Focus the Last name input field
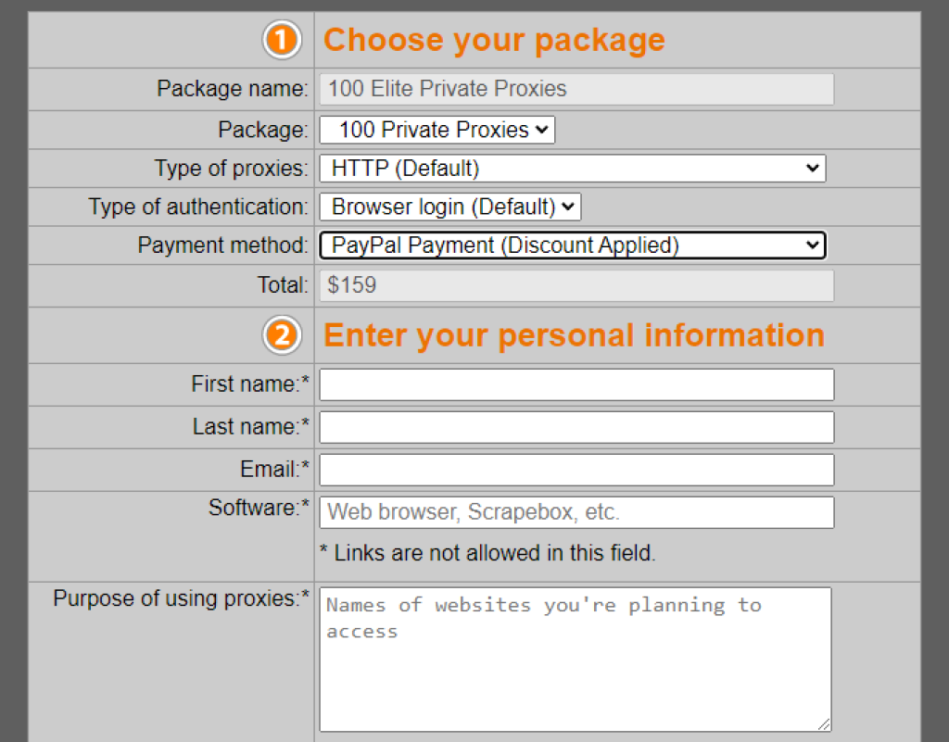The width and height of the screenshot is (949, 742). [x=576, y=427]
